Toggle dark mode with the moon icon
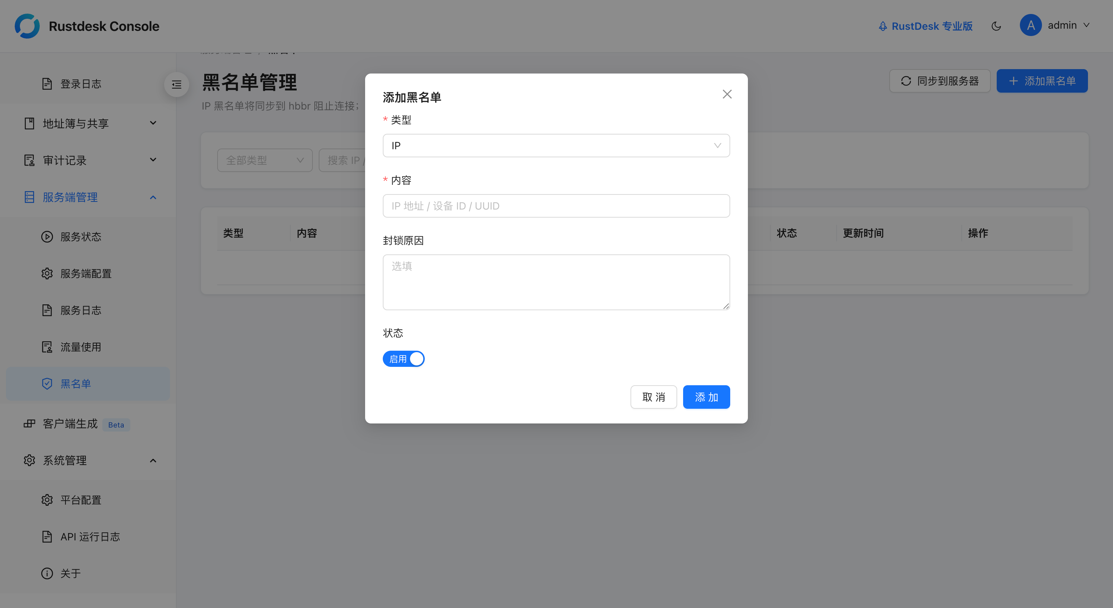1113x608 pixels. [996, 26]
